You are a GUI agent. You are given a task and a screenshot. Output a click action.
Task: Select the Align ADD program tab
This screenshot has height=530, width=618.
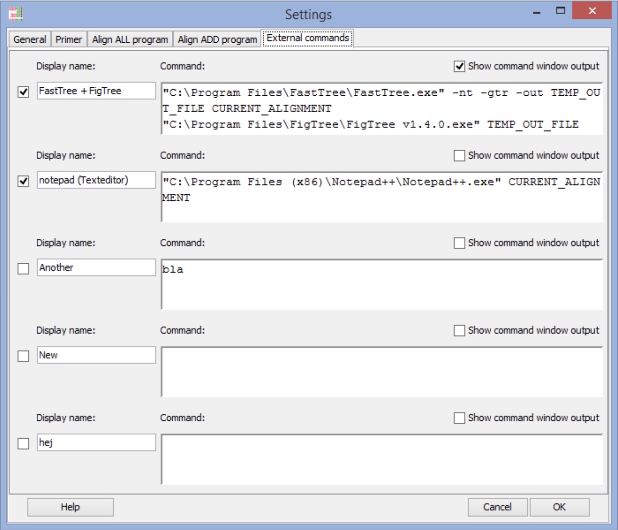217,39
